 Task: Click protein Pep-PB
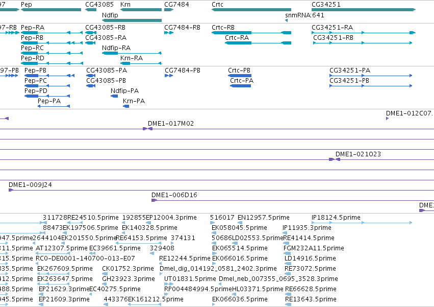[49, 76]
